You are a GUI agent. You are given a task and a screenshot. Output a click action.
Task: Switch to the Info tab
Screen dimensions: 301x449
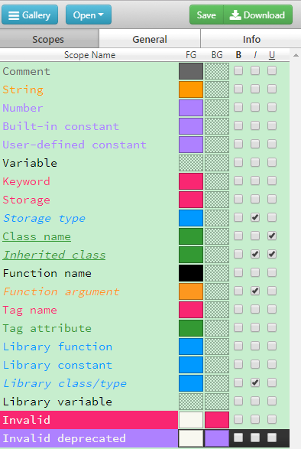point(251,39)
